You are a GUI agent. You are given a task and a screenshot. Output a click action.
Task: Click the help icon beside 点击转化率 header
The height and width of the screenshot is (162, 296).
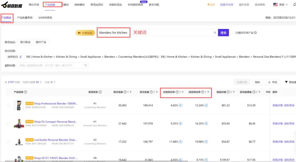177,92
